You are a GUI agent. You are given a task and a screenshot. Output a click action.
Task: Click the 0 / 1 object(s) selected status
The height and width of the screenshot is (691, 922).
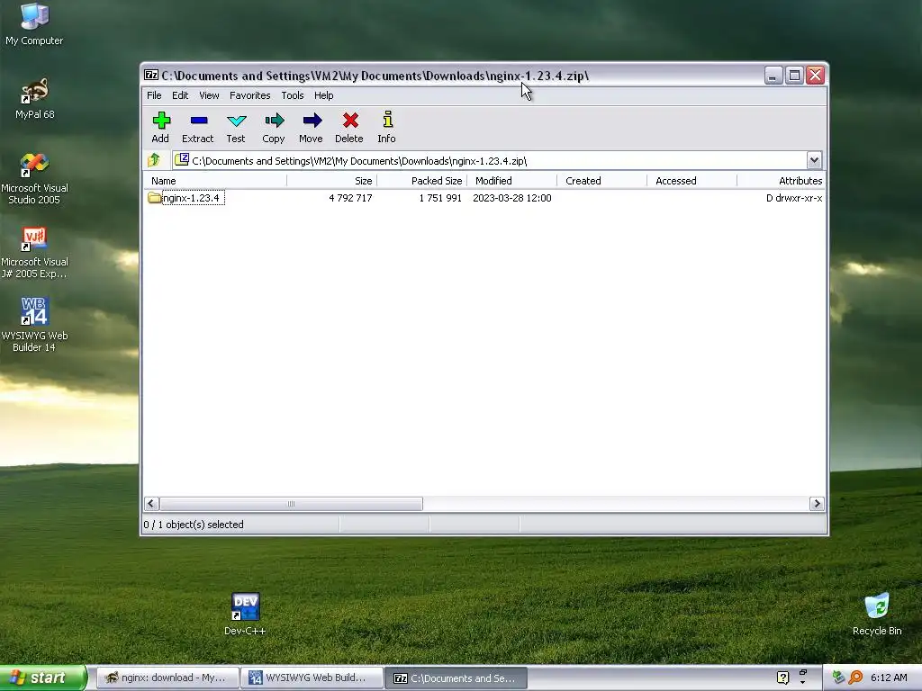(194, 525)
